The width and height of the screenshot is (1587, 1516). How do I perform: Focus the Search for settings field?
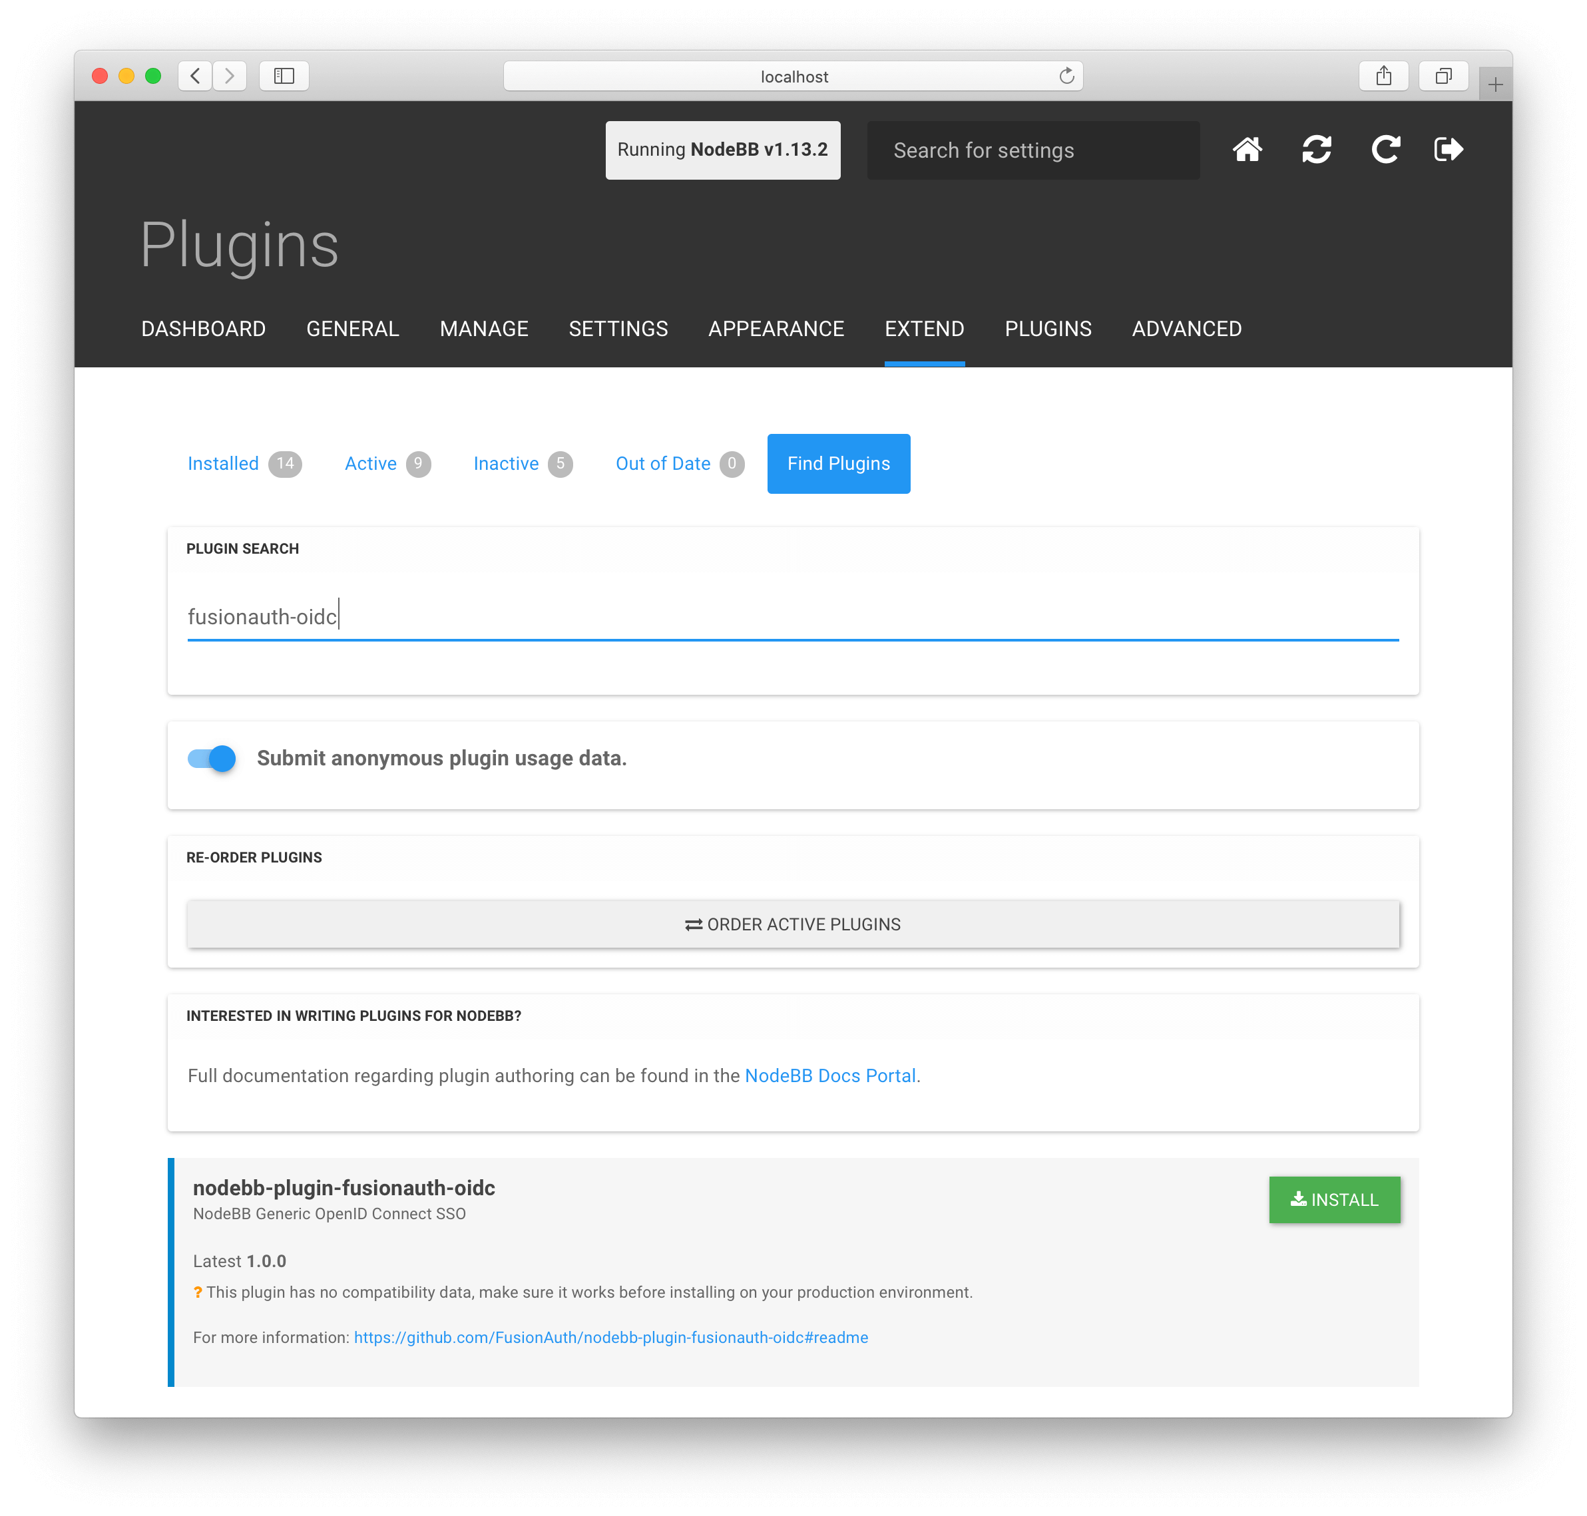coord(1032,150)
